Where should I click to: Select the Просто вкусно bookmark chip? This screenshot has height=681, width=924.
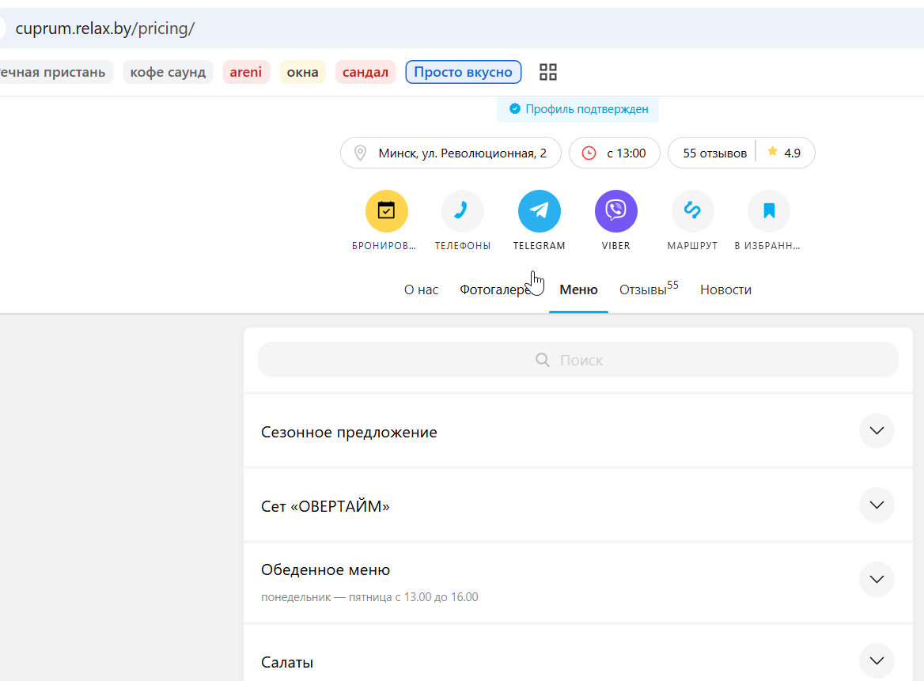coord(463,72)
